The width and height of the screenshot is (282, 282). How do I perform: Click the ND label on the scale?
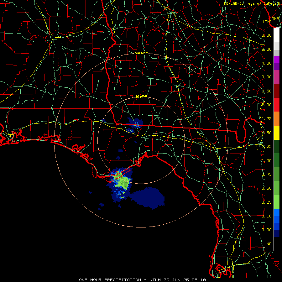point(269,244)
